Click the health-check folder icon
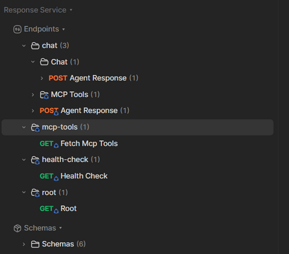The image size is (289, 254). point(35,160)
